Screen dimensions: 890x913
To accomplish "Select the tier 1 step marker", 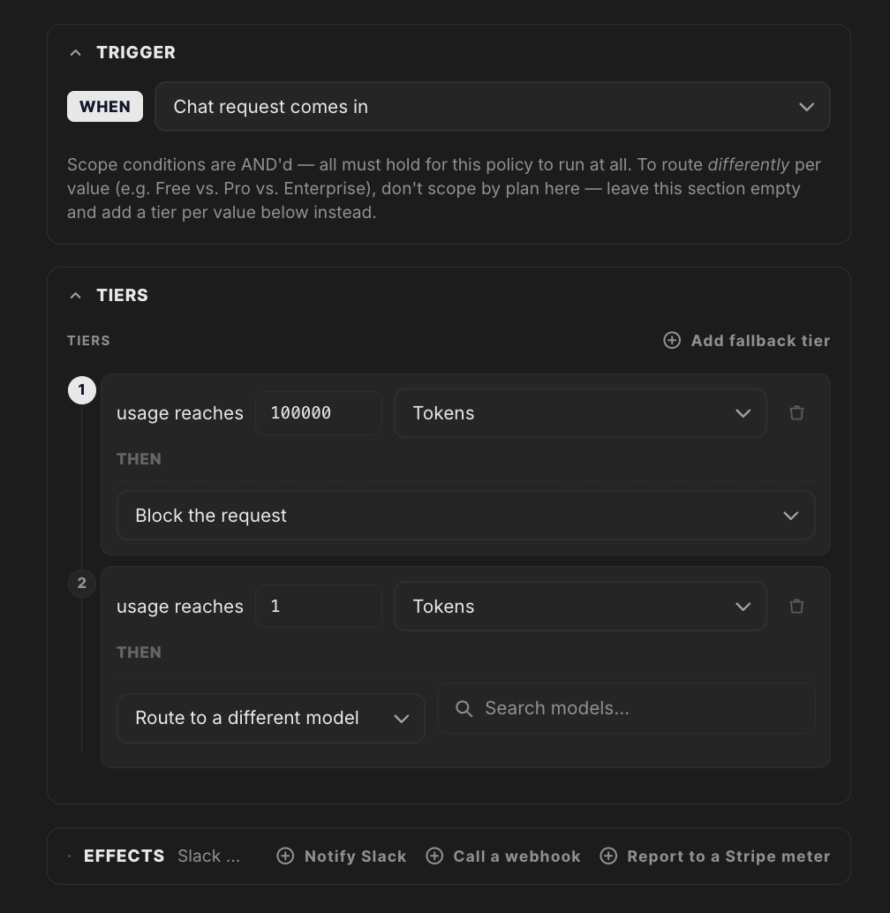I will click(82, 390).
